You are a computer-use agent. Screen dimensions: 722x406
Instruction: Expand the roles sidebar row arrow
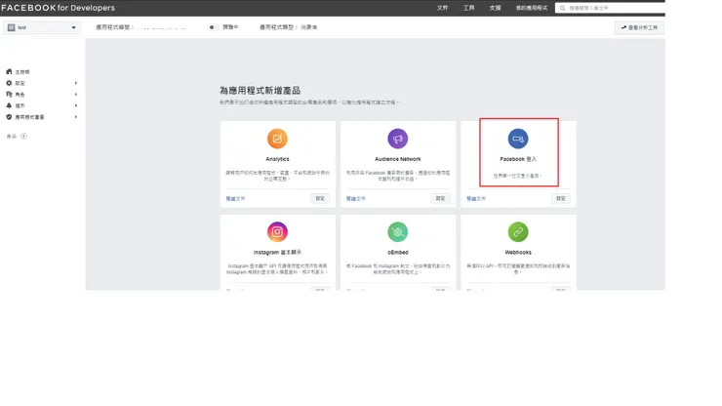point(76,95)
